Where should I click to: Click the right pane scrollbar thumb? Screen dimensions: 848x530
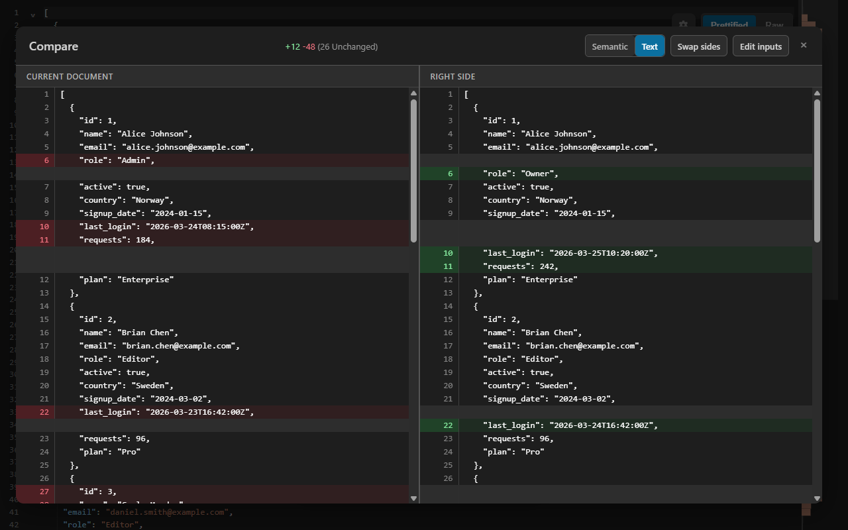tap(817, 170)
